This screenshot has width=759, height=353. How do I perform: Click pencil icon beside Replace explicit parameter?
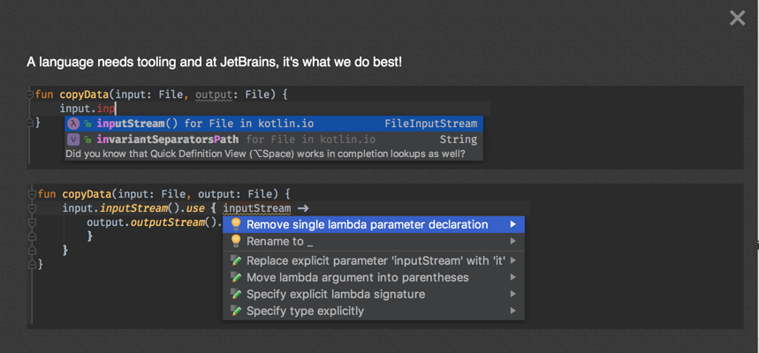(x=236, y=260)
